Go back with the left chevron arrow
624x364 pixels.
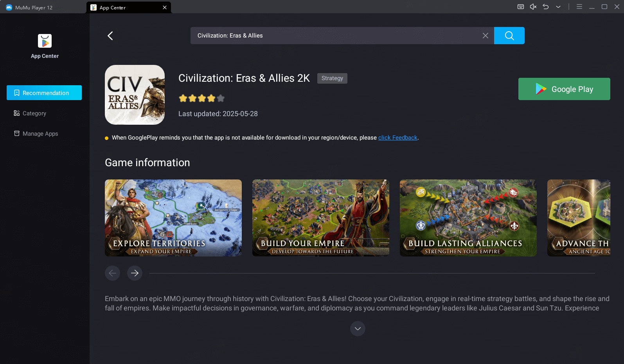pyautogui.click(x=110, y=36)
